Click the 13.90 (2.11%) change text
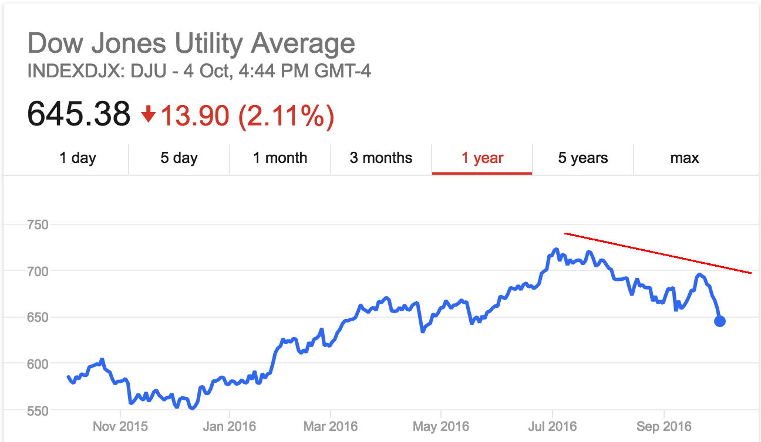The image size is (761, 442). (247, 115)
